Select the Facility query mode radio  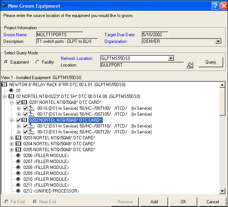coord(37,62)
